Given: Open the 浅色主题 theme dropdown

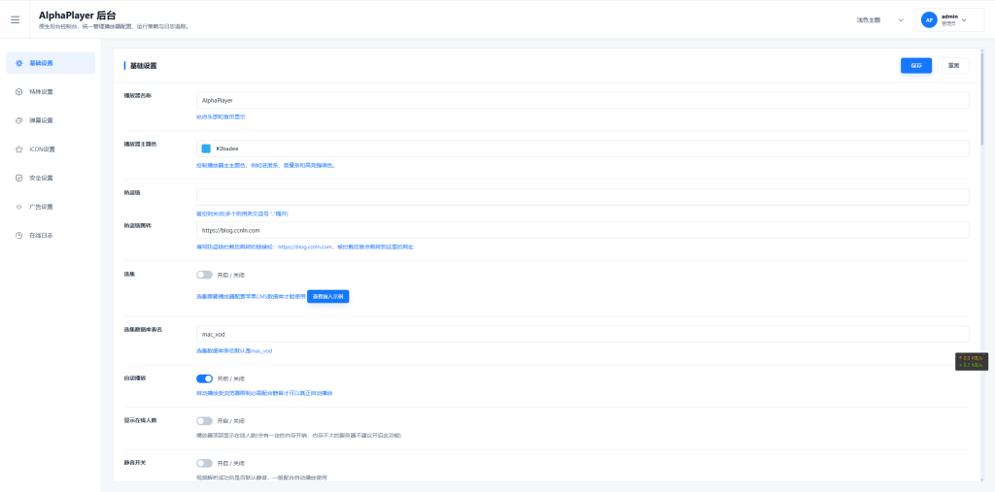Looking at the screenshot, I should pos(879,20).
